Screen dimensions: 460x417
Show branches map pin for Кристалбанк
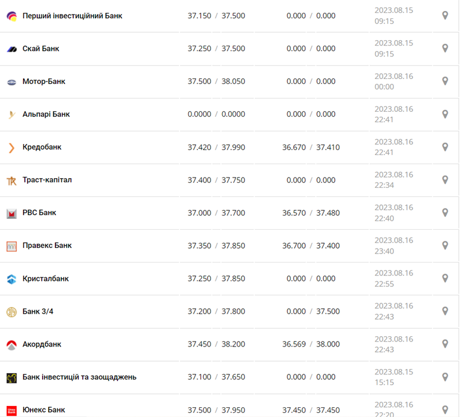445,278
